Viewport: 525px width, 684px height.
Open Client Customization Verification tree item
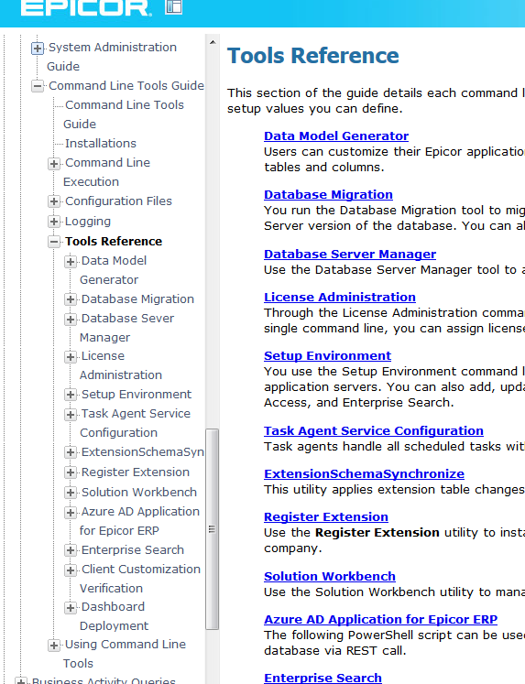click(x=140, y=579)
